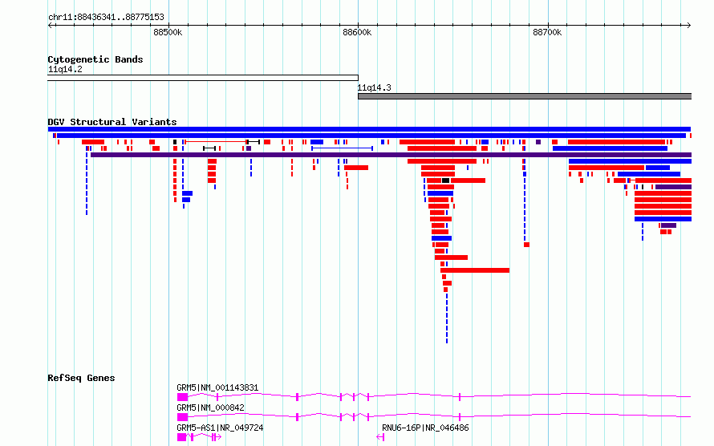Click the black variant block in the central red stack

tap(445, 180)
